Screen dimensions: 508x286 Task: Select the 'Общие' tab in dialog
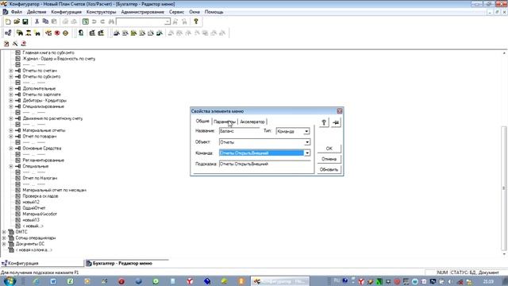tap(202, 121)
